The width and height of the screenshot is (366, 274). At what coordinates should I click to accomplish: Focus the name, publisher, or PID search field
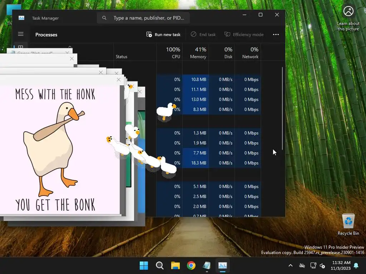pyautogui.click(x=143, y=18)
